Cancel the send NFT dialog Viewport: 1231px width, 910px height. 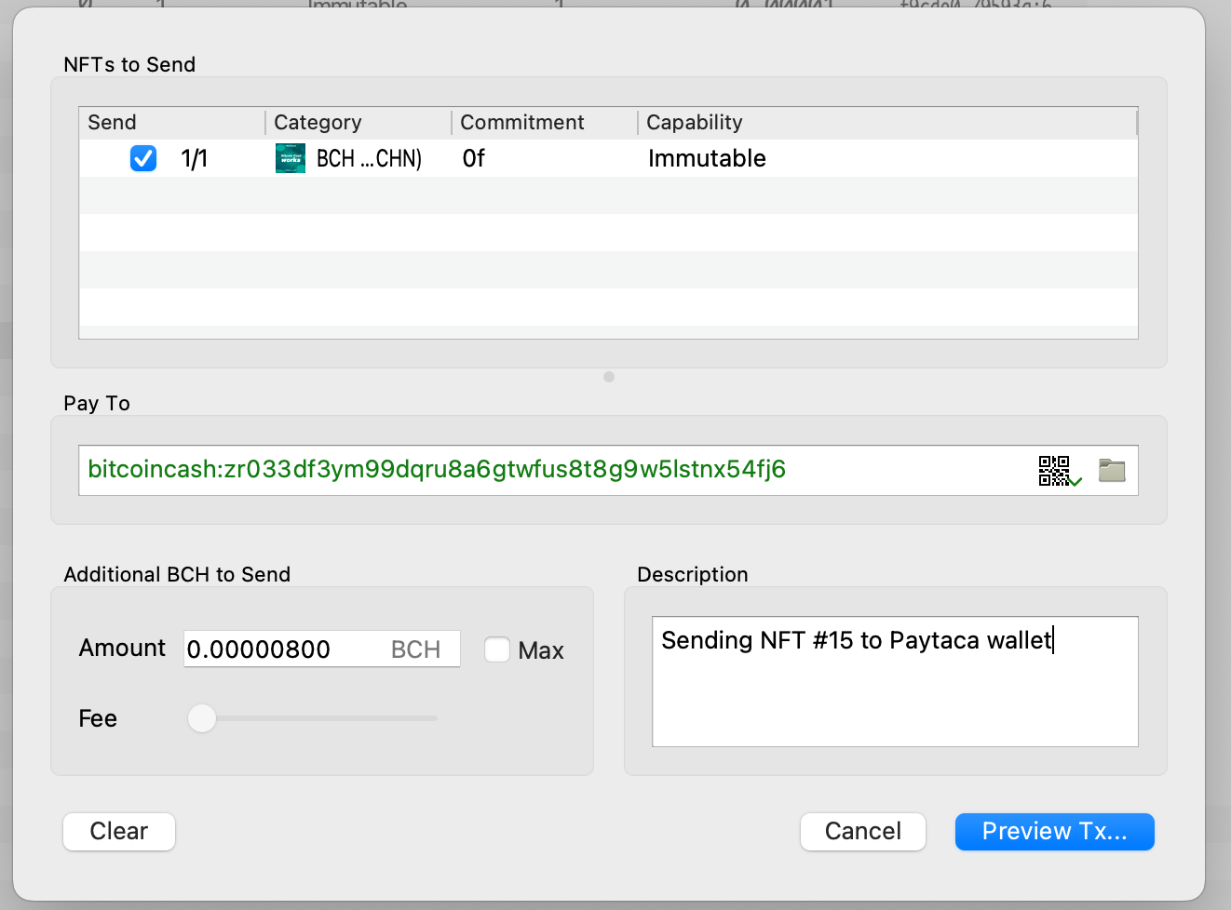click(862, 831)
